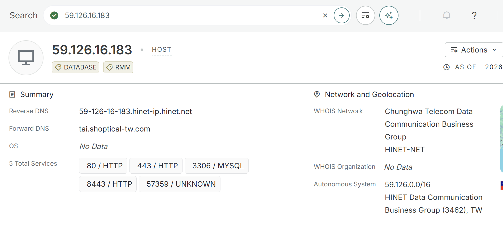
Task: Open the help question mark icon
Action: click(x=474, y=15)
